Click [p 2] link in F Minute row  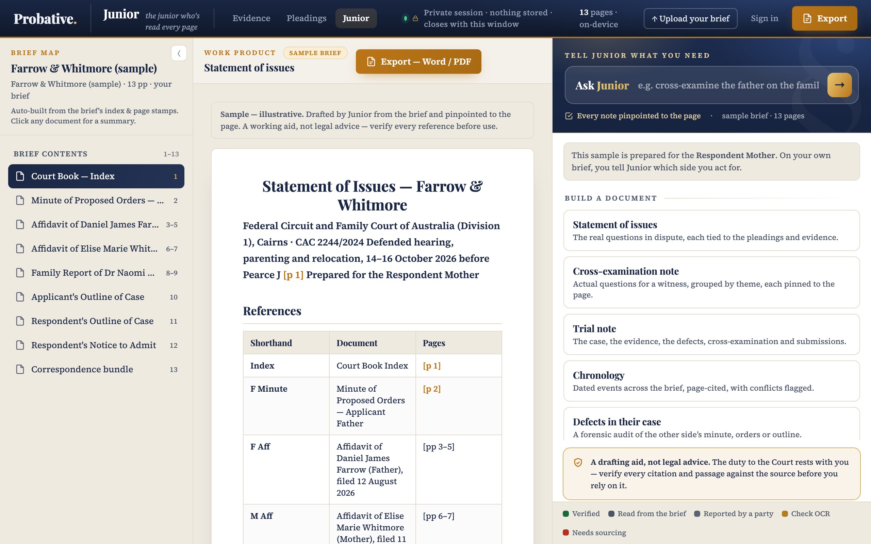431,389
